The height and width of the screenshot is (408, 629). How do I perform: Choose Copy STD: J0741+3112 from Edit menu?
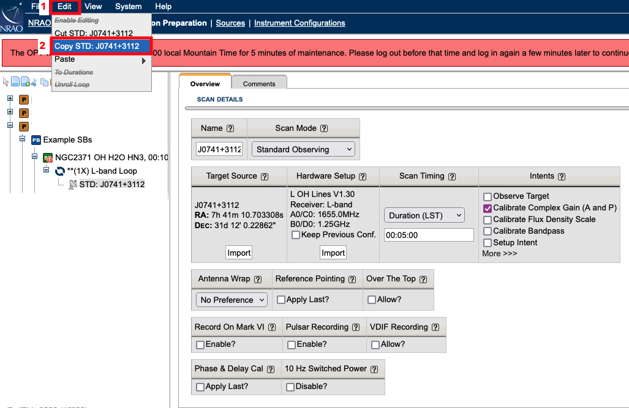point(97,46)
